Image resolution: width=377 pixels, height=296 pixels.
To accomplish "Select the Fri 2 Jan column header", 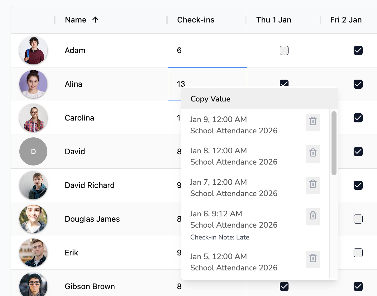I will coord(346,20).
